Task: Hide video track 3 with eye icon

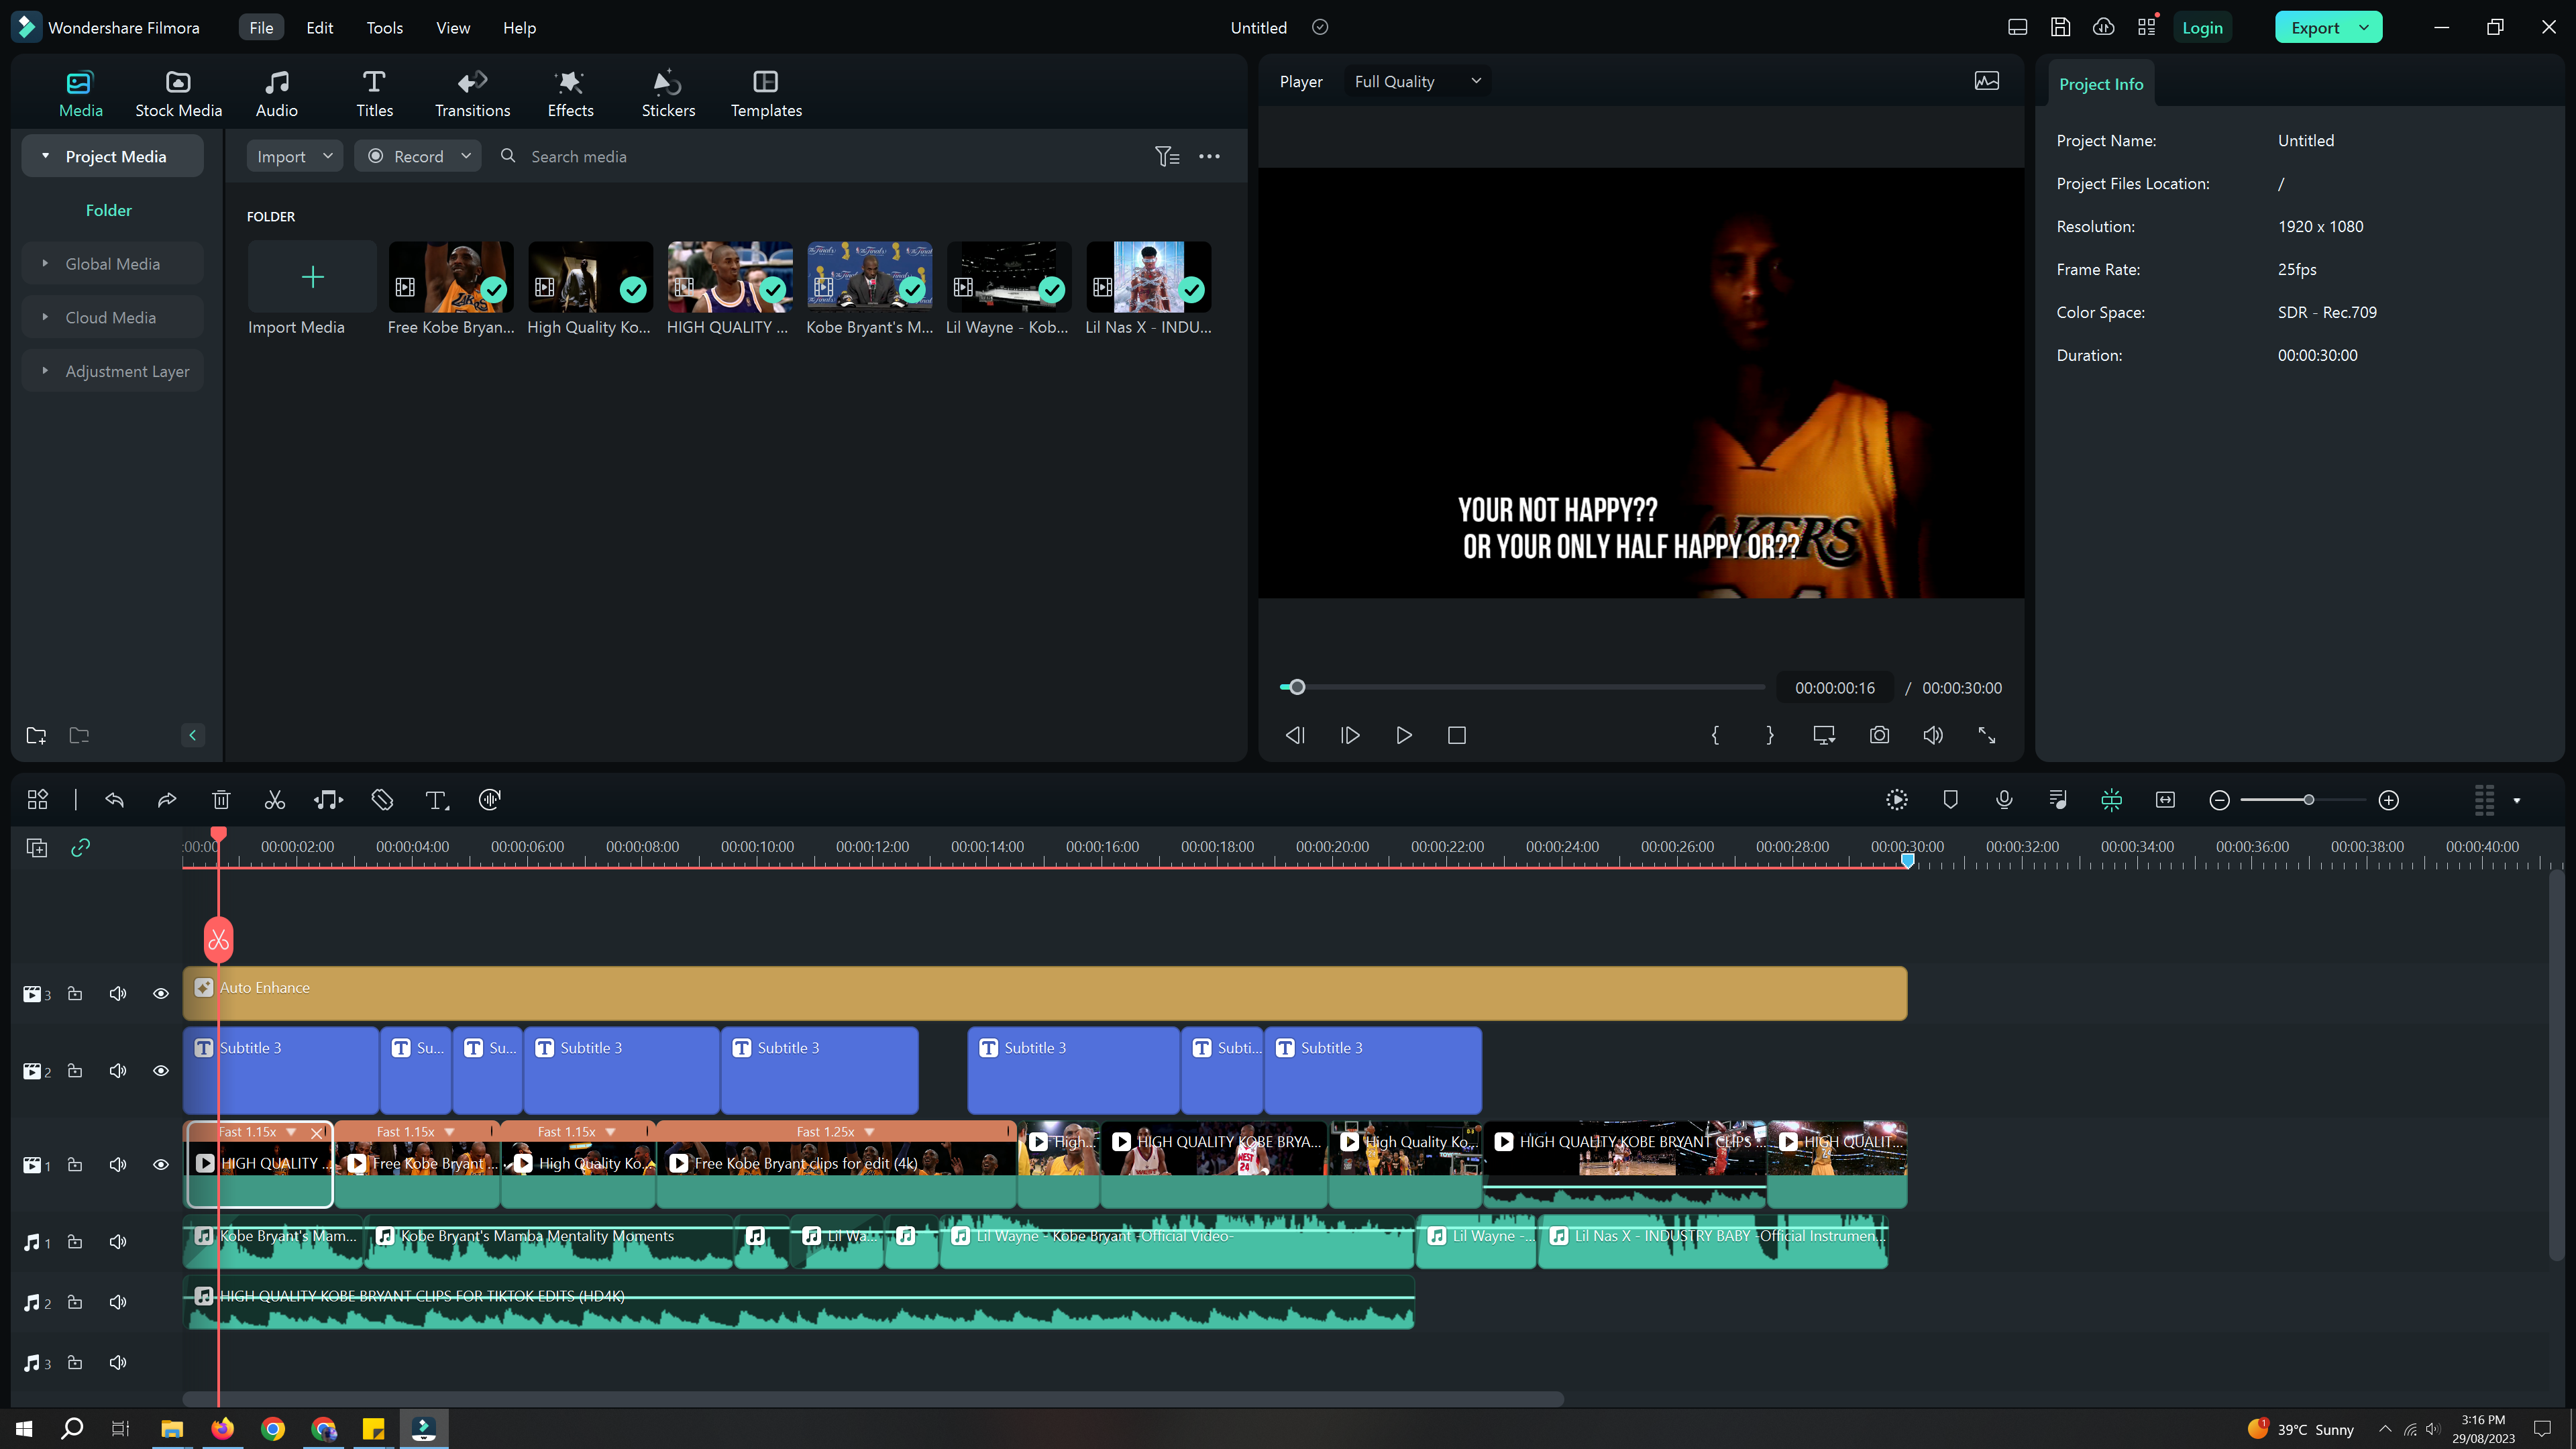Action: click(160, 994)
